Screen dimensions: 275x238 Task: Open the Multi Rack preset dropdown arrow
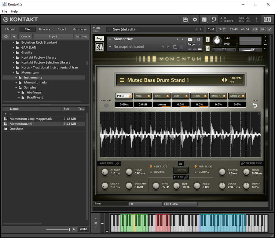point(109,29)
